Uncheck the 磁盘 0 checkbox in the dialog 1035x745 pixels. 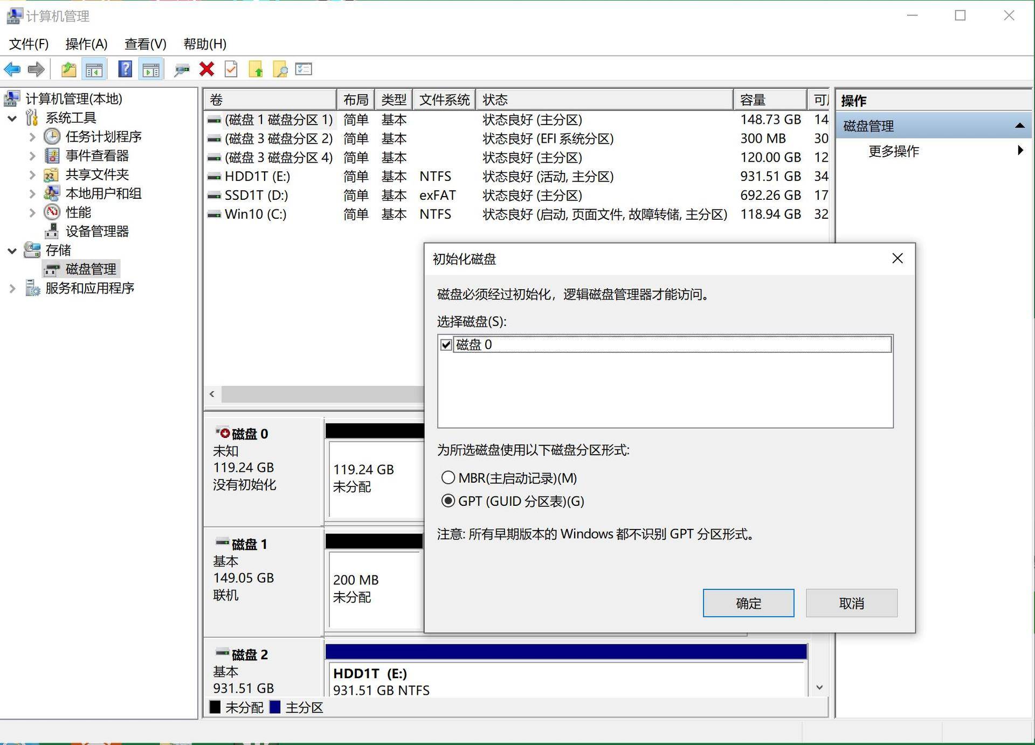tap(445, 344)
